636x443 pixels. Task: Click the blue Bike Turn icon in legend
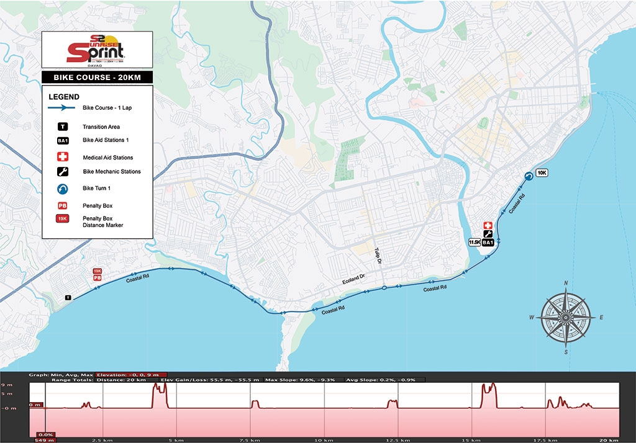63,187
